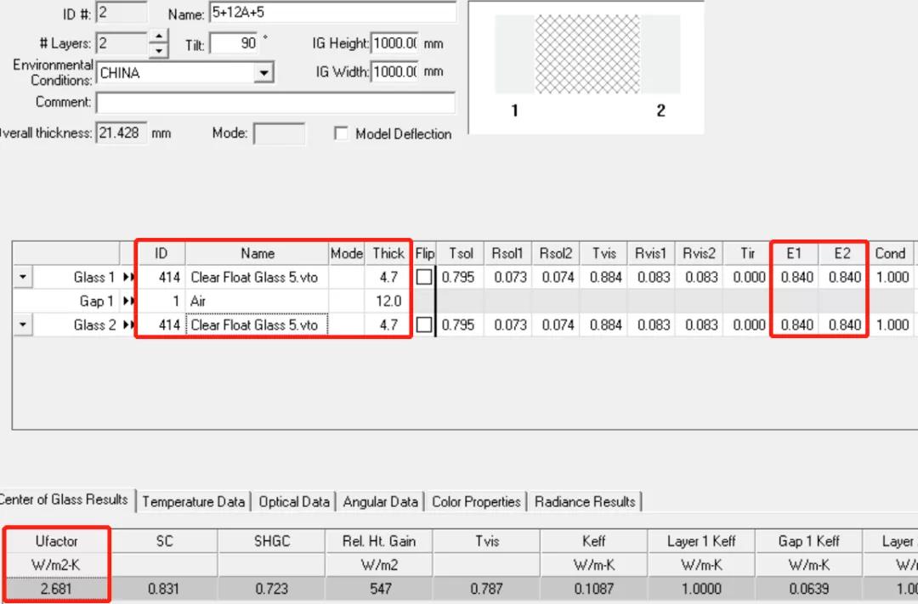Select Glass 1 name cell Clear Float Glass 5.vto
Viewport: 918px width, 604px height.
click(257, 277)
